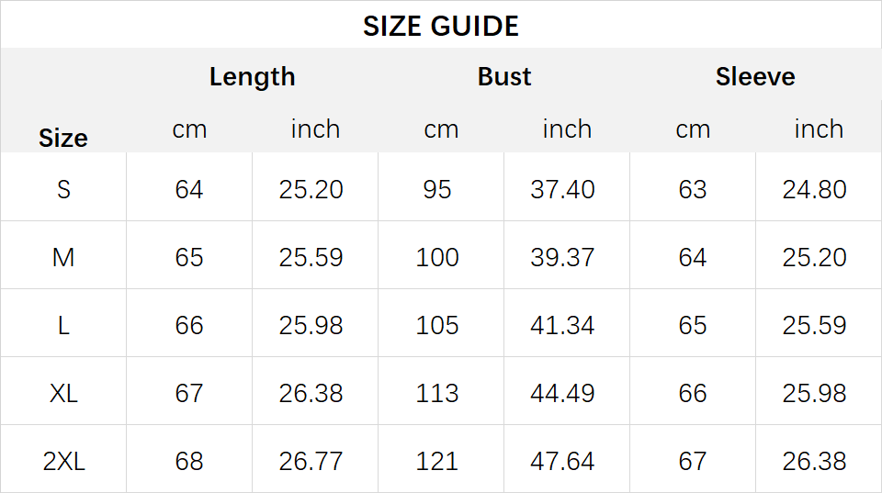Click the 47.64 bust inch value
The height and width of the screenshot is (493, 882).
tap(562, 462)
